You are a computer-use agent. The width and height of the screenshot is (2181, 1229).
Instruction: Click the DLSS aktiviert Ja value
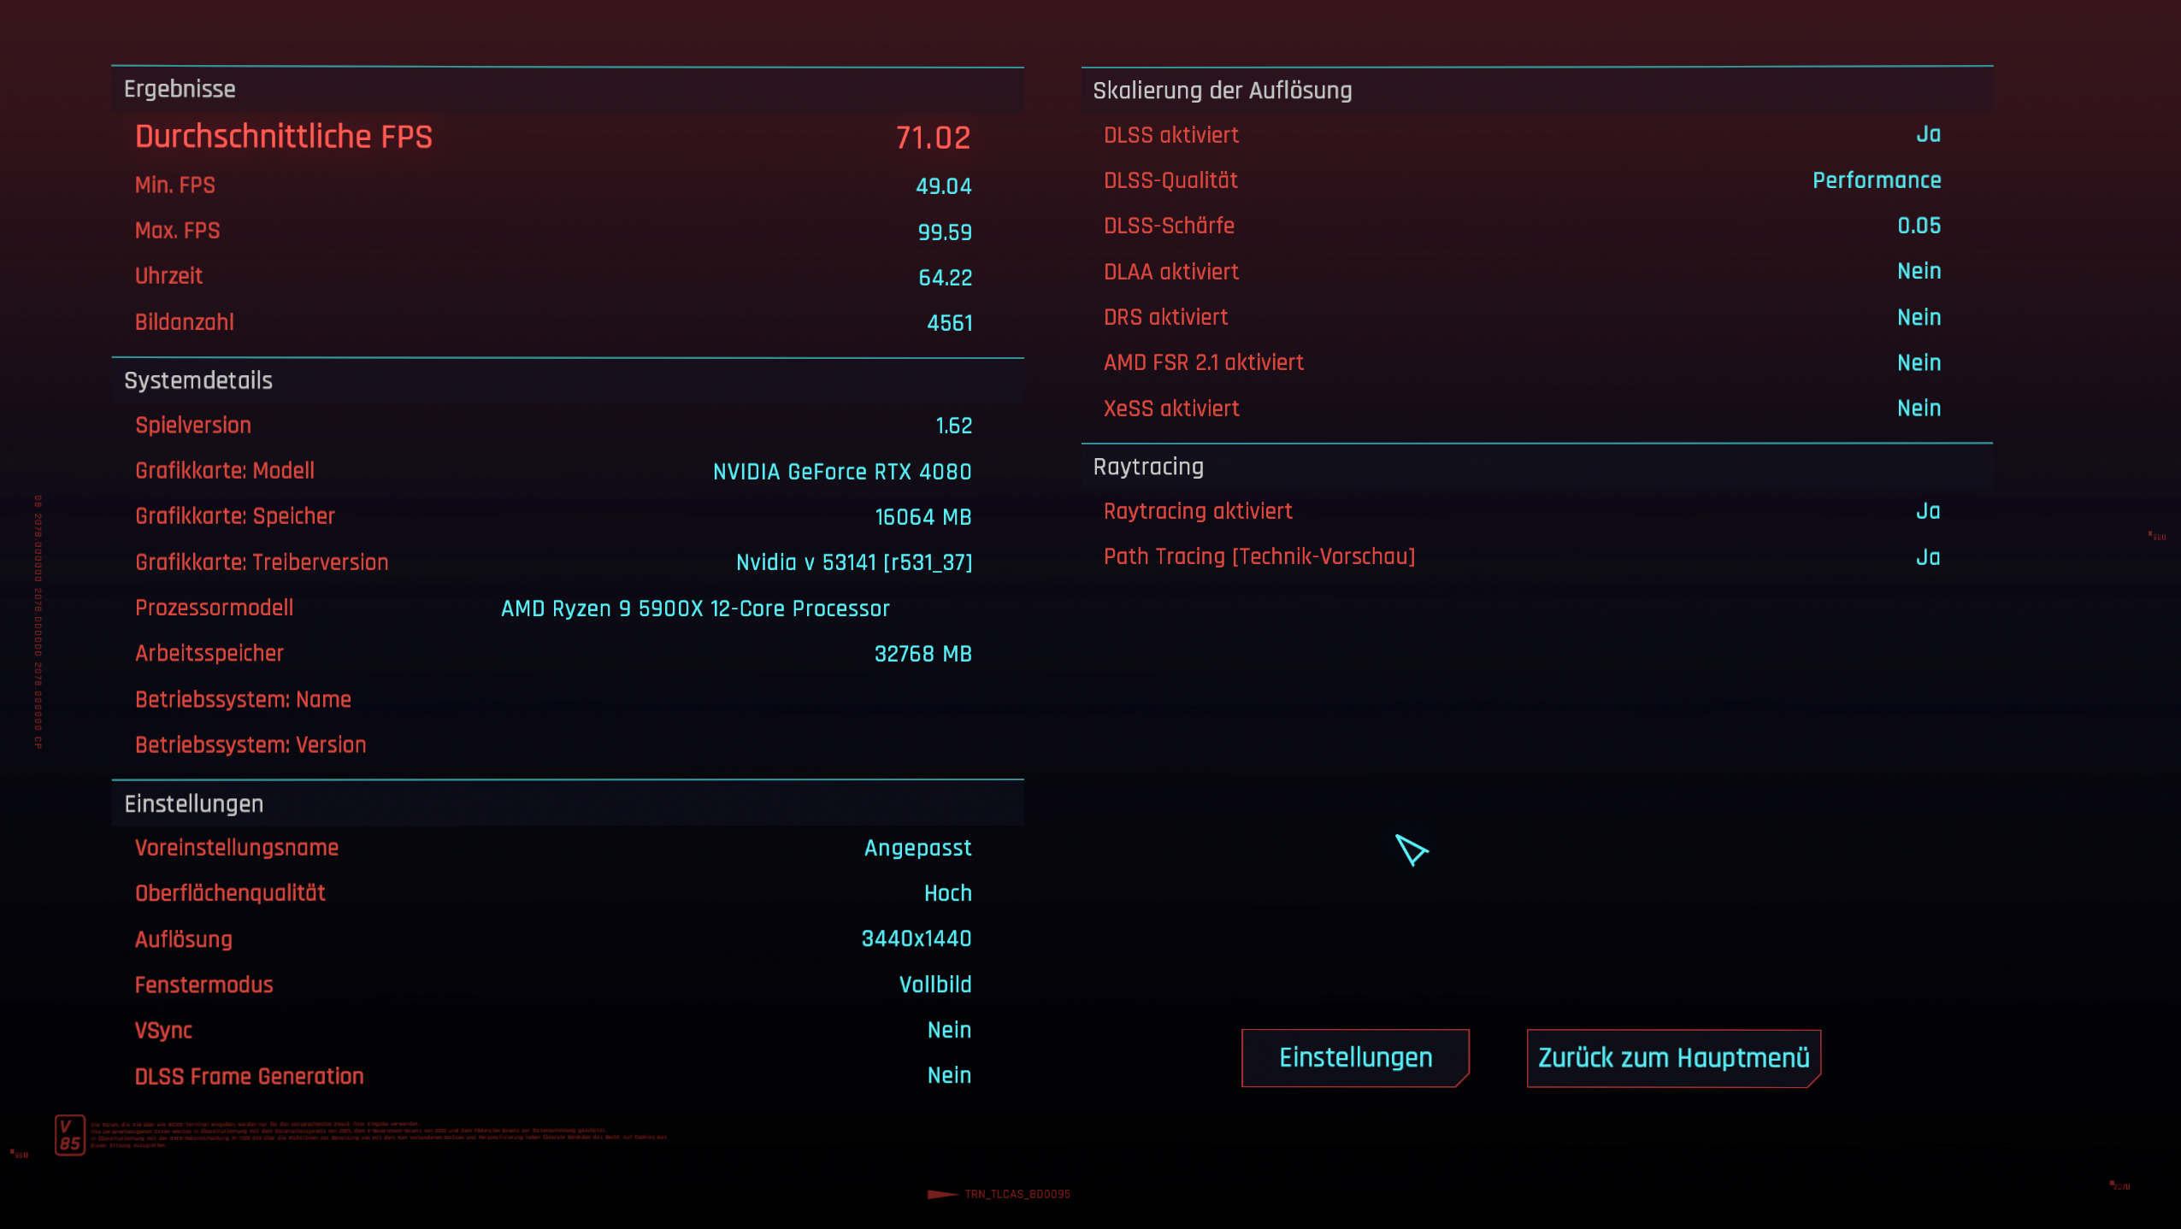coord(1927,134)
